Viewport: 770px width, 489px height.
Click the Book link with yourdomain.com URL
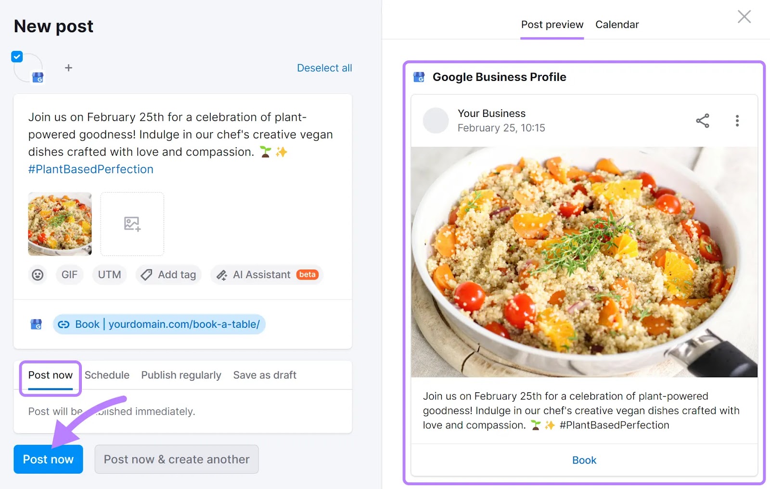pos(159,324)
